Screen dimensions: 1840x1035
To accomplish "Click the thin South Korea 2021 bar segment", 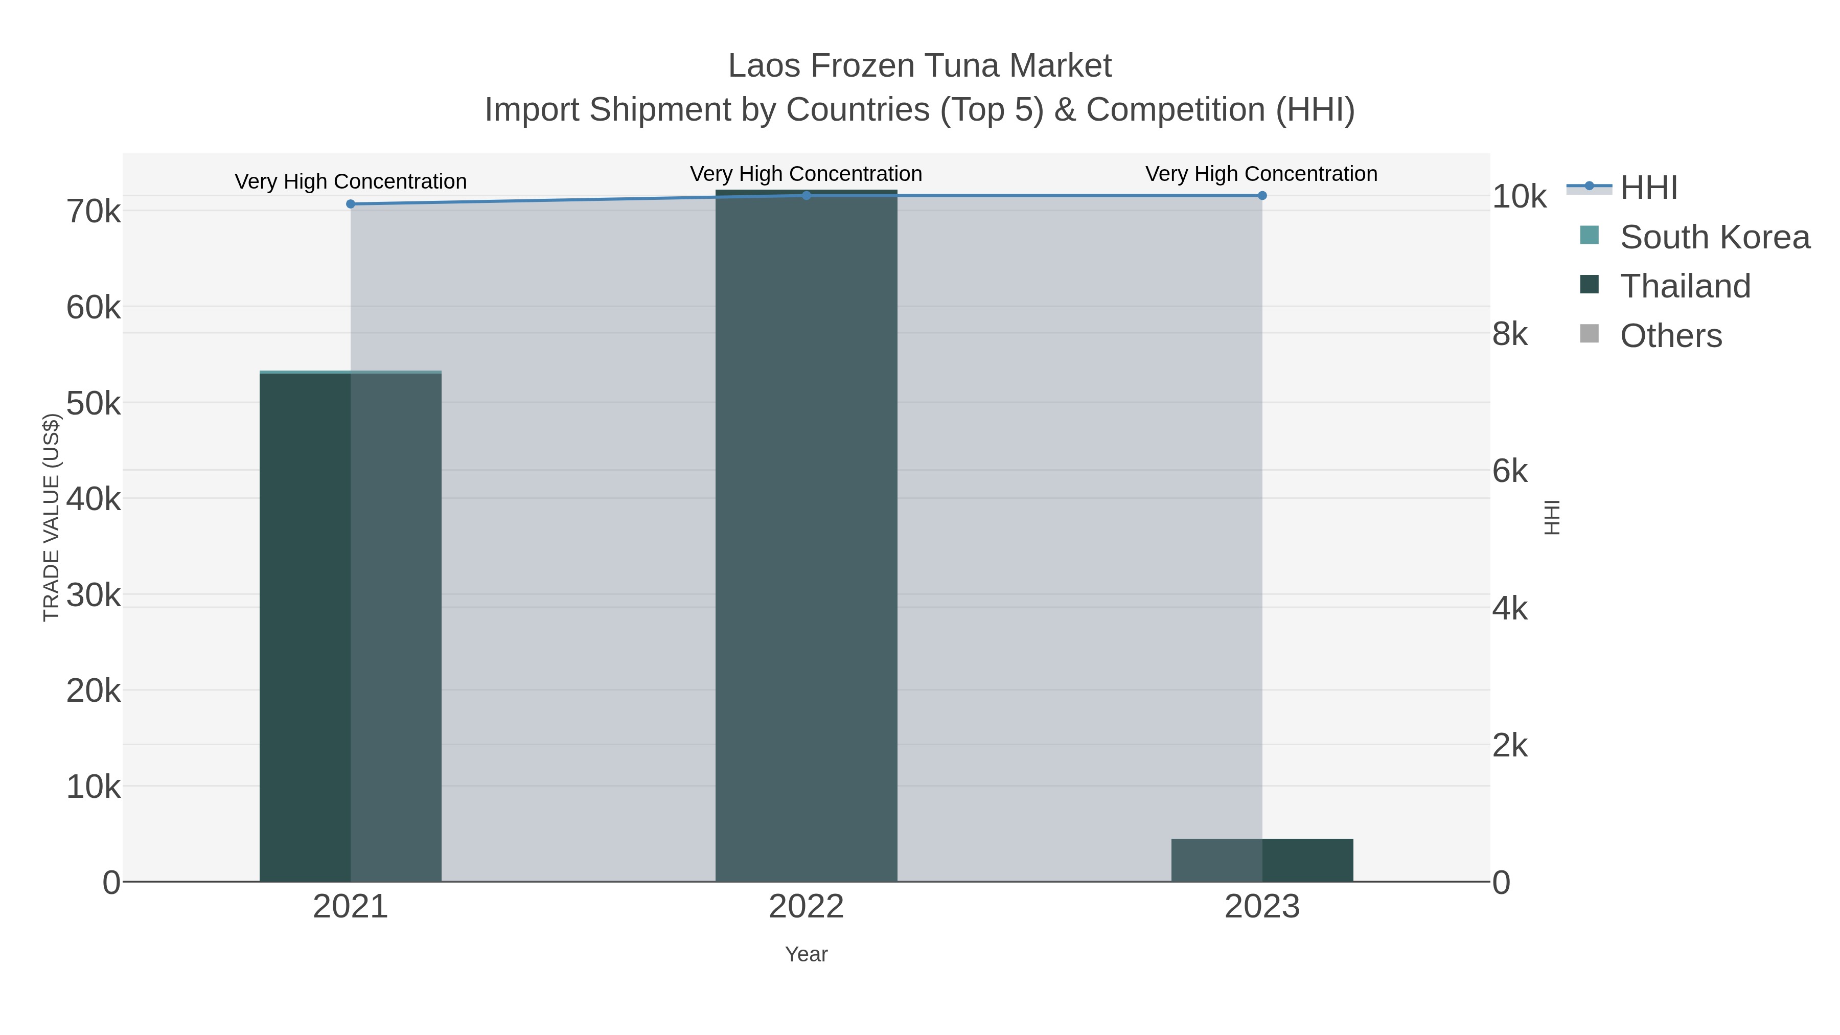I will click(x=351, y=372).
